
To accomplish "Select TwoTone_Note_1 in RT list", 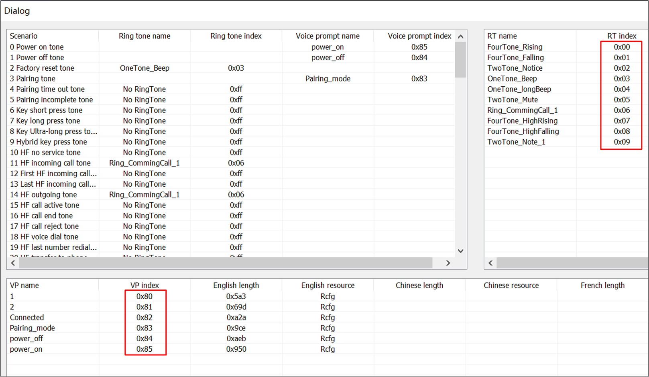I will tap(517, 142).
